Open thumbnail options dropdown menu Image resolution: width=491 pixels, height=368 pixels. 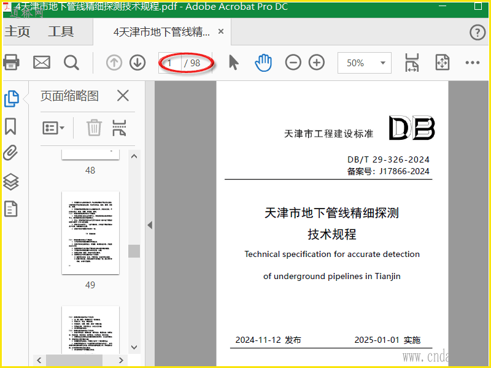click(53, 128)
